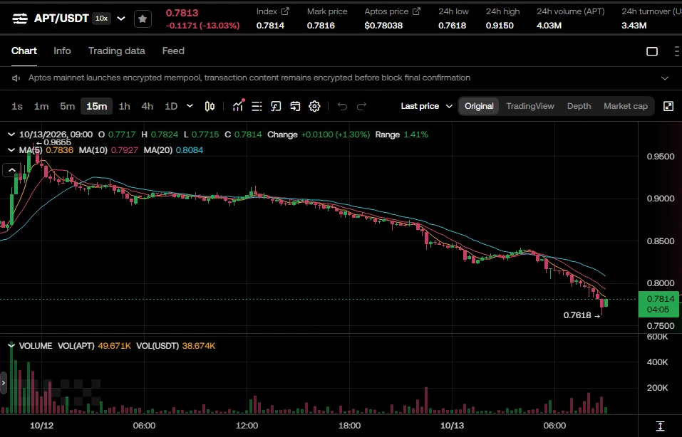
Task: Undo the last chart action
Action: [x=342, y=106]
